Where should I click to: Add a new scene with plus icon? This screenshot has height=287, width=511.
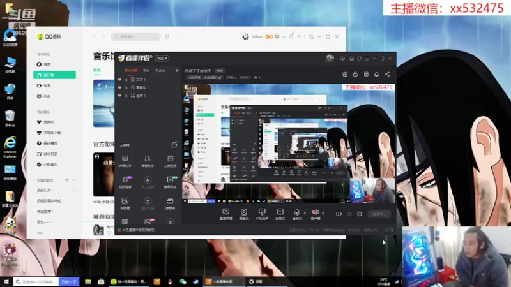point(177,70)
